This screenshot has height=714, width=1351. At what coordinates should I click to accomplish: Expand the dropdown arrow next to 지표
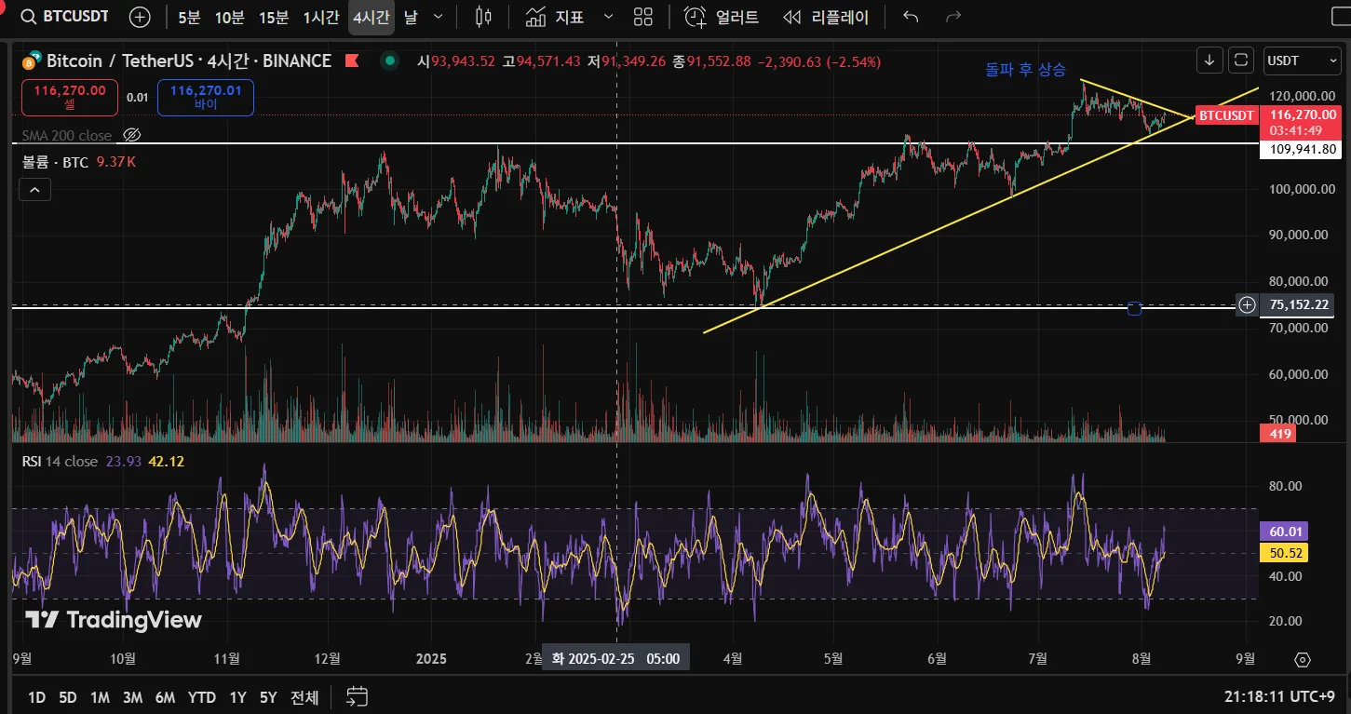(x=609, y=17)
